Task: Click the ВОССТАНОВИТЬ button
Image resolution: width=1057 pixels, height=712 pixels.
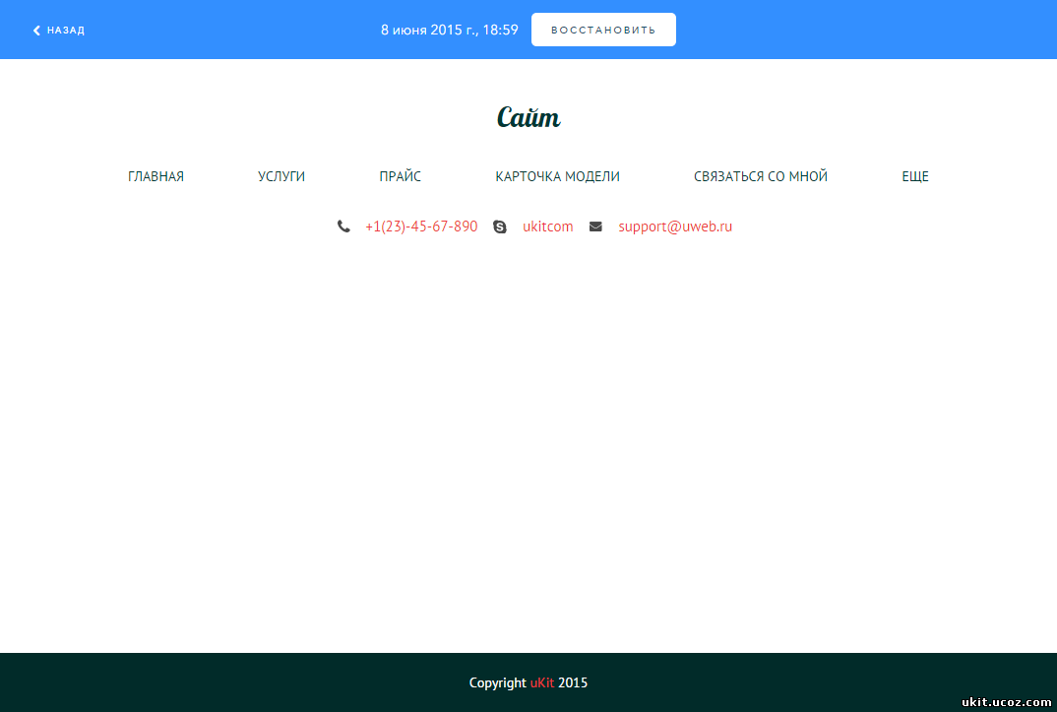Action: click(x=603, y=30)
